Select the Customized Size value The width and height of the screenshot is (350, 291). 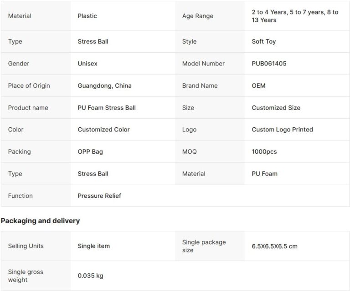tap(276, 108)
